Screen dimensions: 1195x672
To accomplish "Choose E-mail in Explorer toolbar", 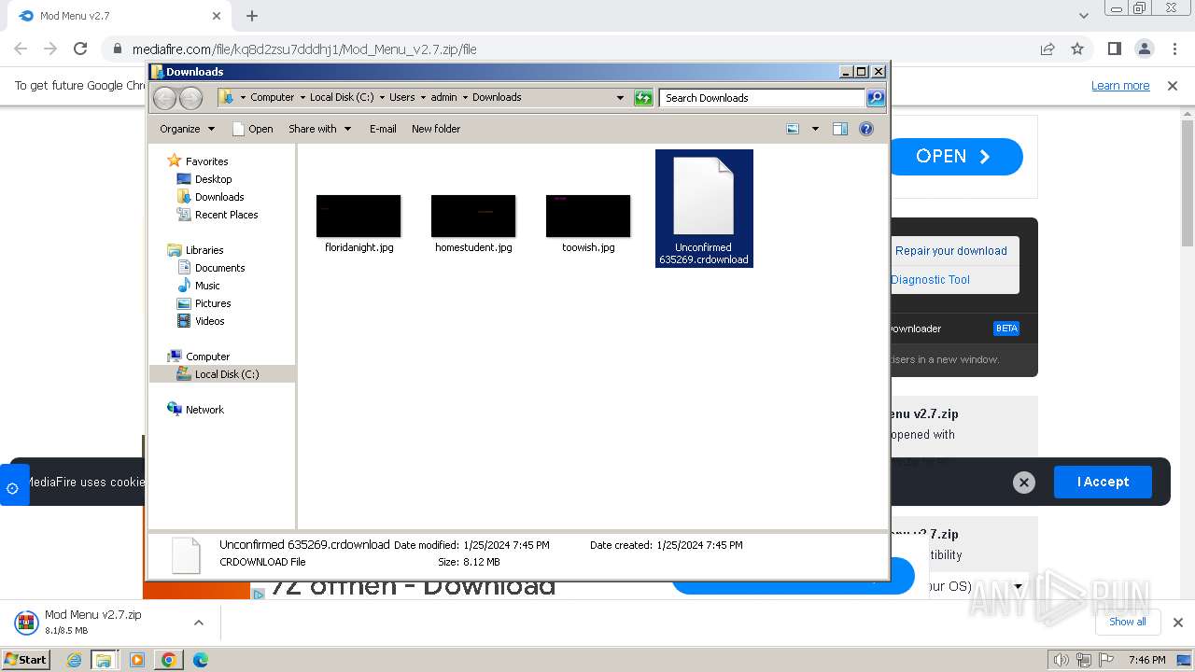I will pyautogui.click(x=383, y=129).
